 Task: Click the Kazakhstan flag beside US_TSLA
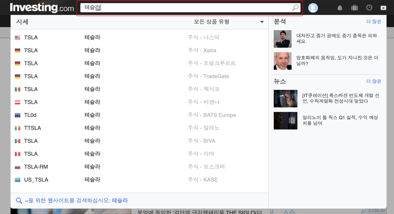pyautogui.click(x=18, y=180)
